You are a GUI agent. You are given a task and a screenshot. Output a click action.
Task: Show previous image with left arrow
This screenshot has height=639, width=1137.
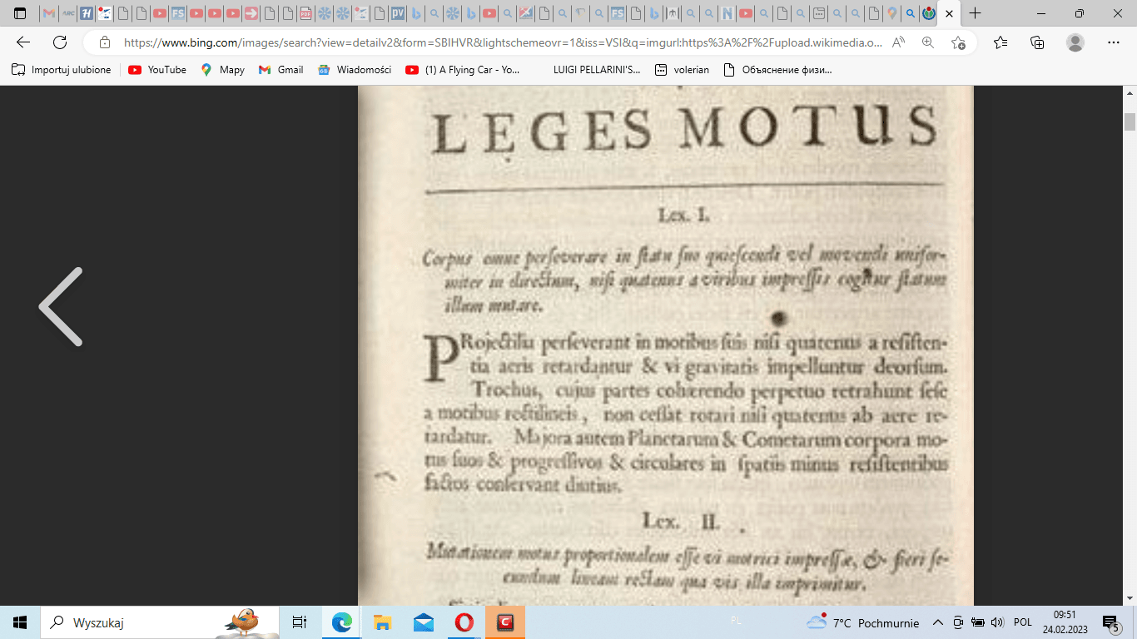61,306
